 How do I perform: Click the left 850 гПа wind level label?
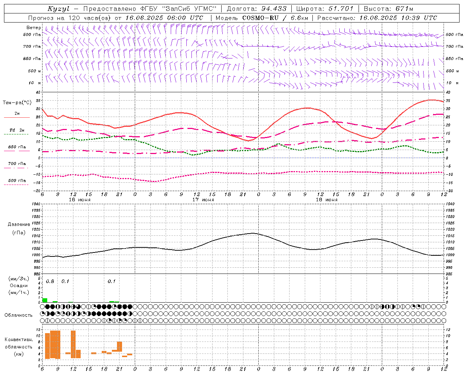click(32, 58)
